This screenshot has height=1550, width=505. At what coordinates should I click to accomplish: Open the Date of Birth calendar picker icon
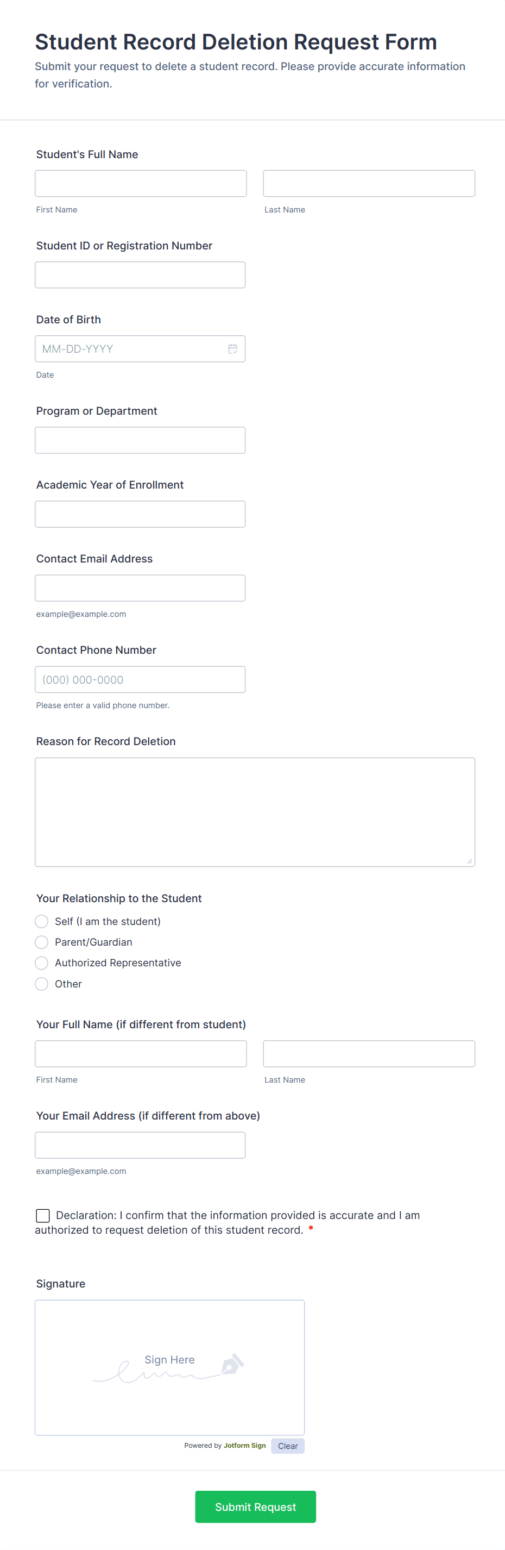click(x=232, y=349)
